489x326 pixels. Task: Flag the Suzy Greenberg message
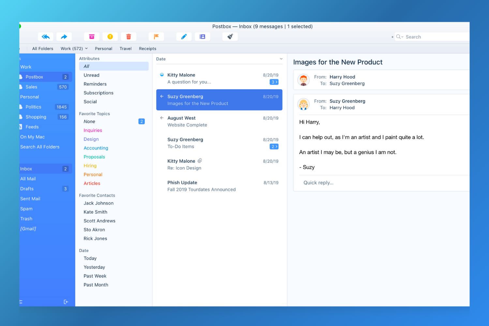click(156, 37)
